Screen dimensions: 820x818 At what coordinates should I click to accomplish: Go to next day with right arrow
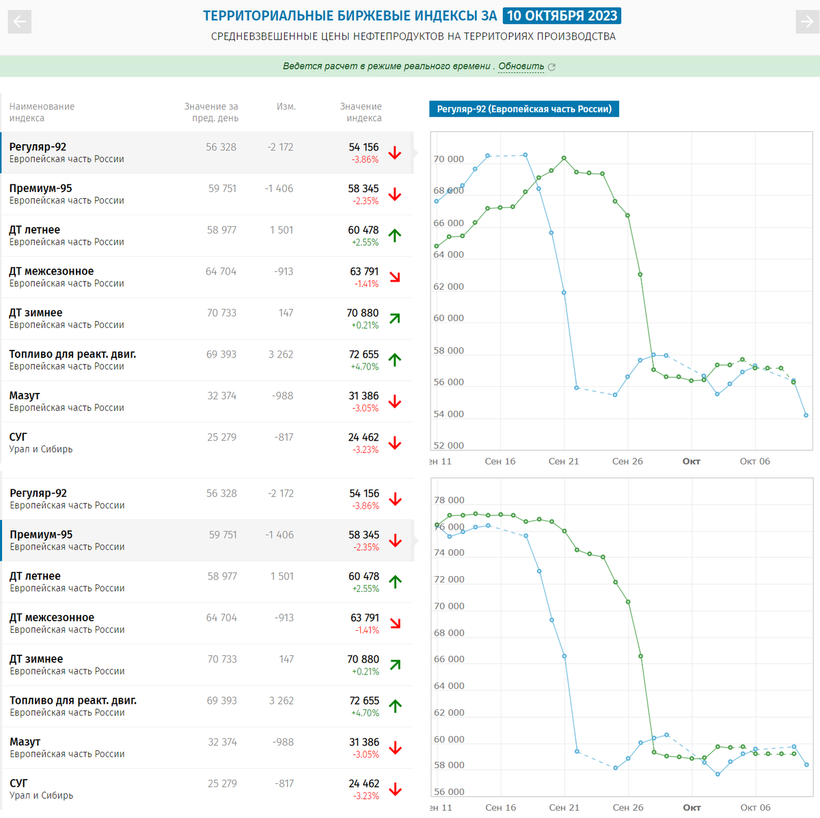click(x=808, y=21)
